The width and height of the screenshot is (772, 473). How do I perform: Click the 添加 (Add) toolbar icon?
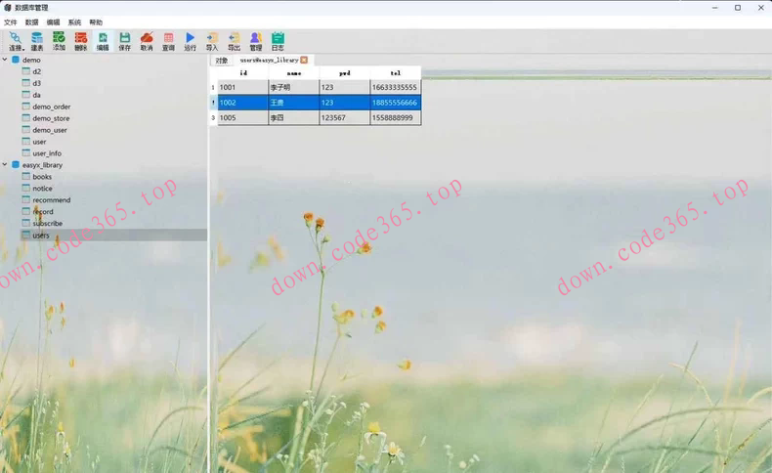tap(59, 38)
